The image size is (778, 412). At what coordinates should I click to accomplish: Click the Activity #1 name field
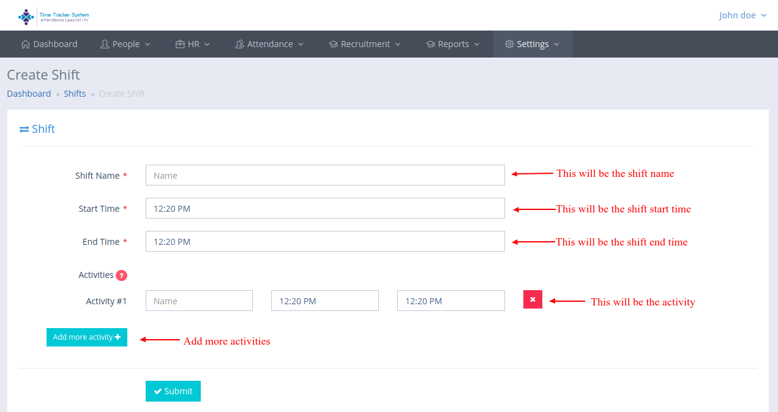(199, 301)
